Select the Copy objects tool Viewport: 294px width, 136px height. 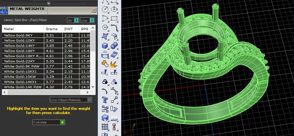pyautogui.click(x=105, y=109)
